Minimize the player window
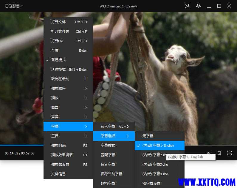This screenshot has height=188, width=237. pos(209,6)
